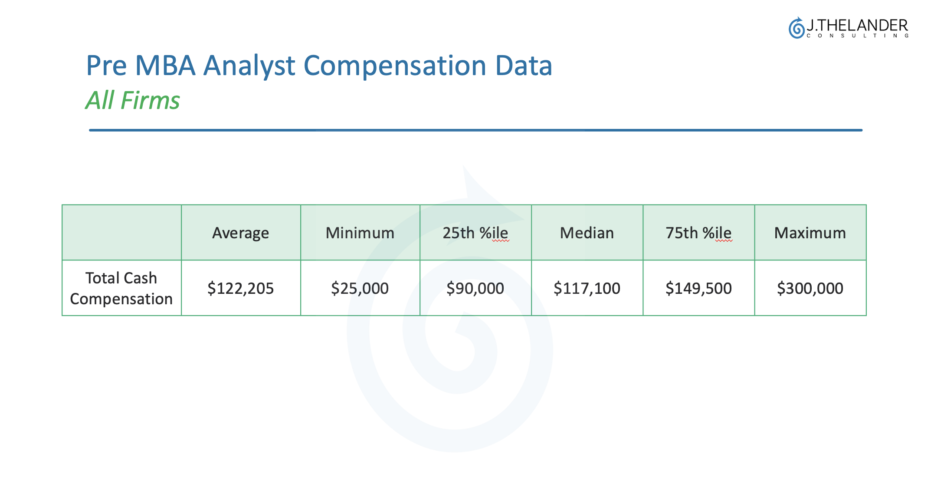Click the 'Average' column header
The image size is (931, 480).
point(240,233)
